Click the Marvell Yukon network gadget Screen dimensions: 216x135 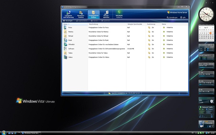[206, 57]
